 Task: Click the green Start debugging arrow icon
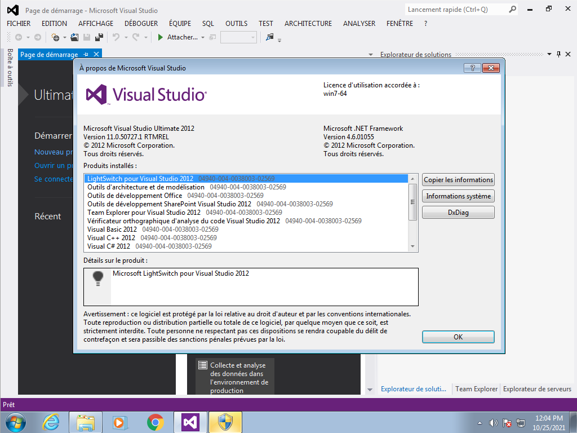tap(161, 37)
